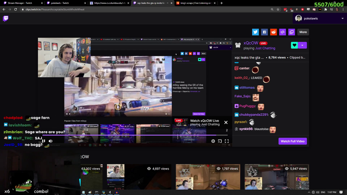Switch to the Stream Manager - Twitch tab
Viewport: 347px width, 195px height.
coord(22,3)
